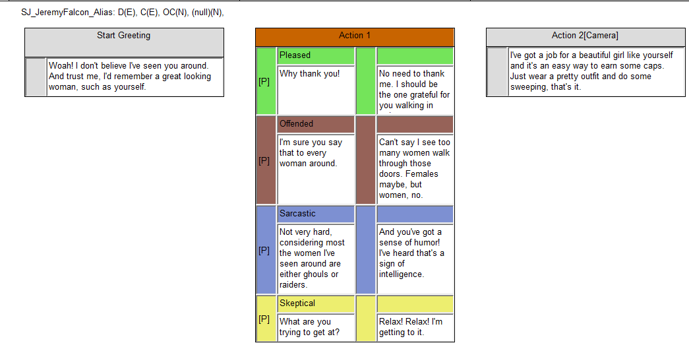This screenshot has width=689, height=347.
Task: Click the [P] marker in the blue Sarcastic row
Action: pyautogui.click(x=264, y=251)
